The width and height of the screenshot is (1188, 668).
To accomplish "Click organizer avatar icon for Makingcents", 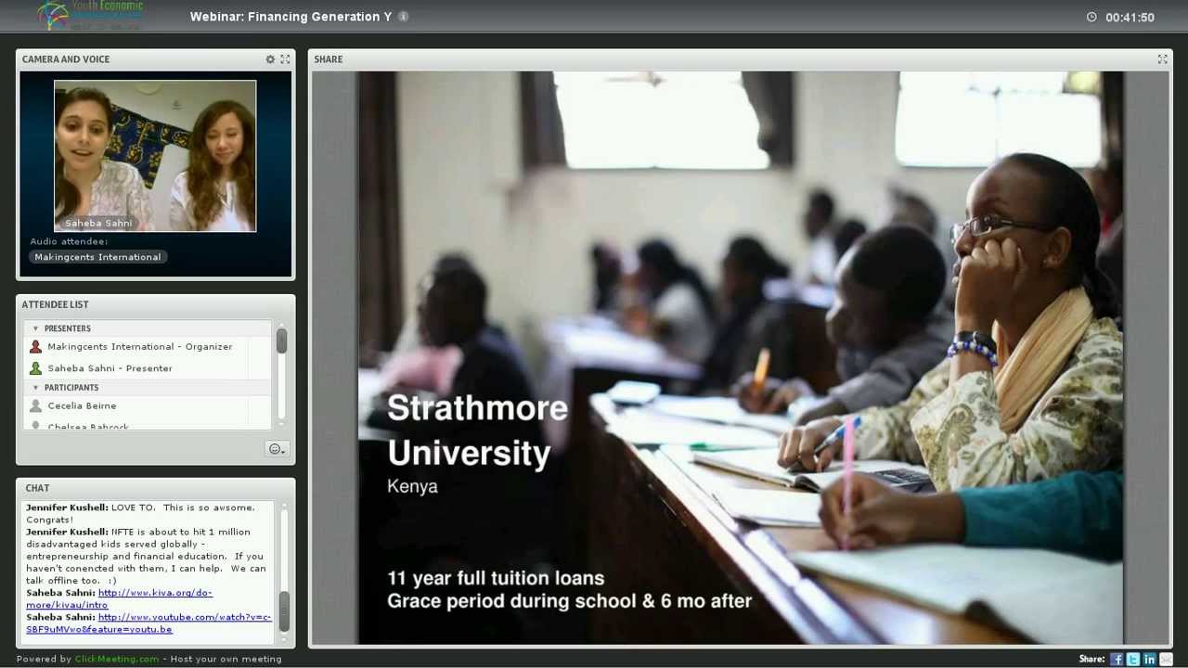I will point(35,347).
